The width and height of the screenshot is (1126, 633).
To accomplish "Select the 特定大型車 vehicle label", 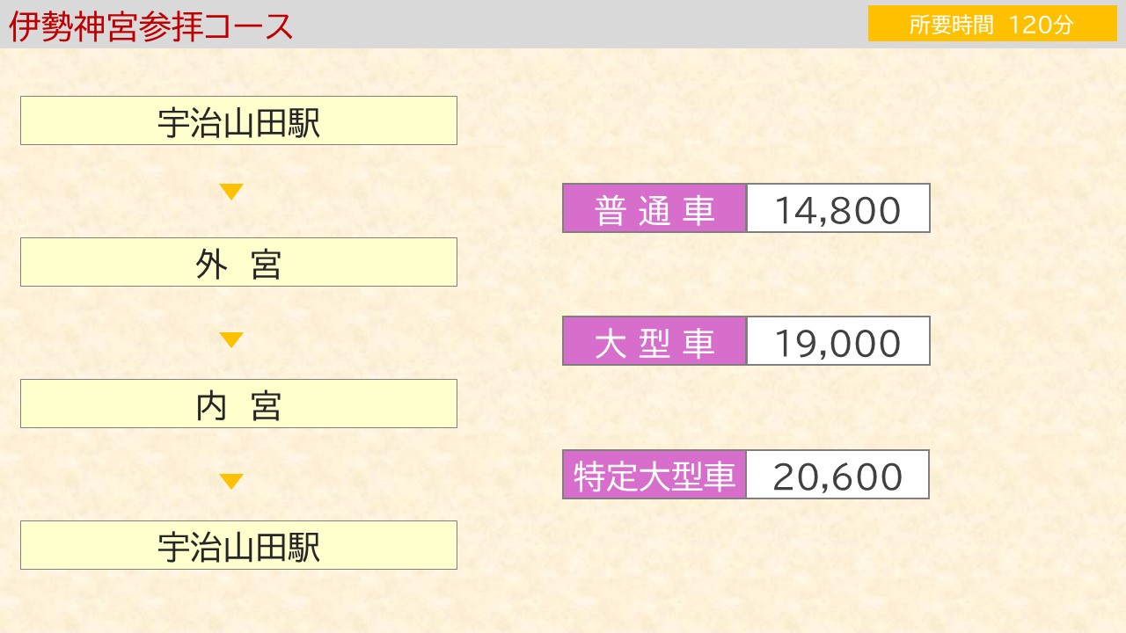I will tap(654, 477).
